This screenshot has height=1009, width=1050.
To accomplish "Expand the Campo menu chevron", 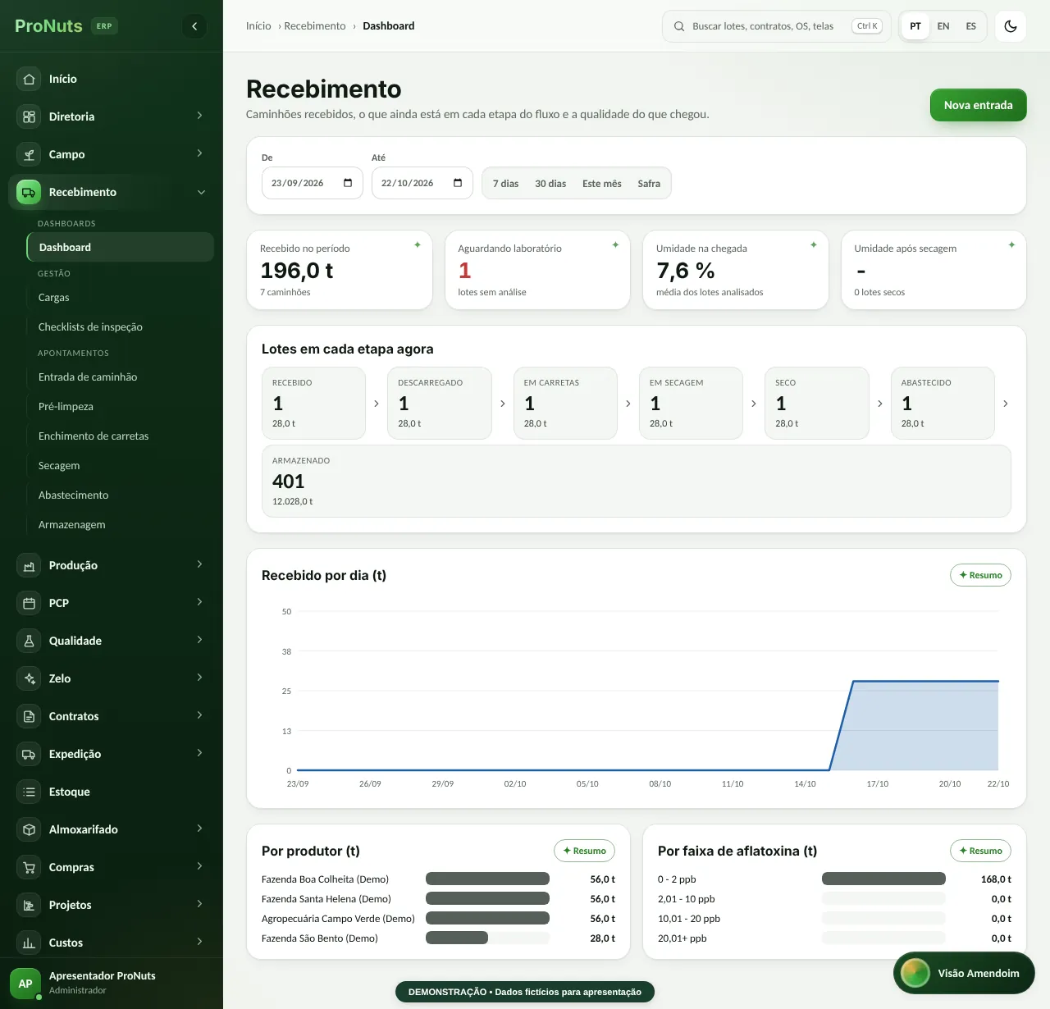I will [199, 153].
